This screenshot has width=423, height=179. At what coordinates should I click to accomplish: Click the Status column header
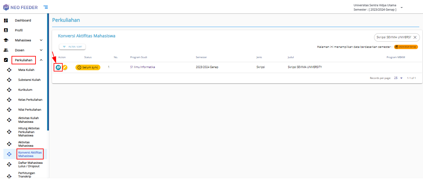click(88, 57)
